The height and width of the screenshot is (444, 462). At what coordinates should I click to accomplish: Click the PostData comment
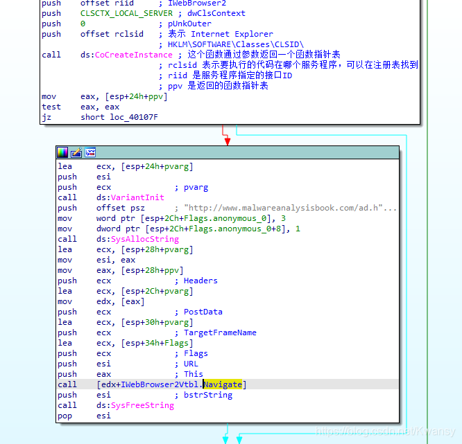tap(203, 312)
